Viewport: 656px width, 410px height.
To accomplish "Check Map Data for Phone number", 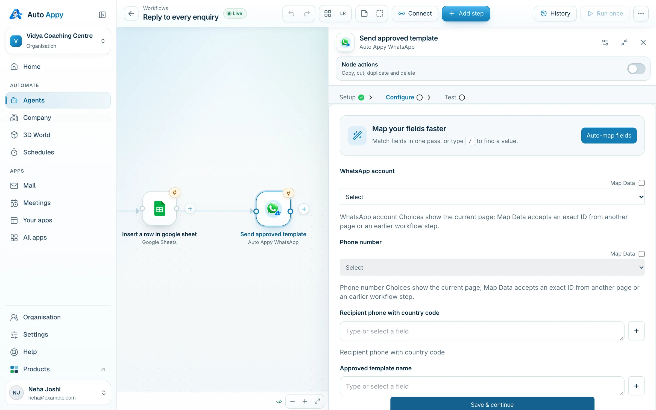I will (x=642, y=254).
